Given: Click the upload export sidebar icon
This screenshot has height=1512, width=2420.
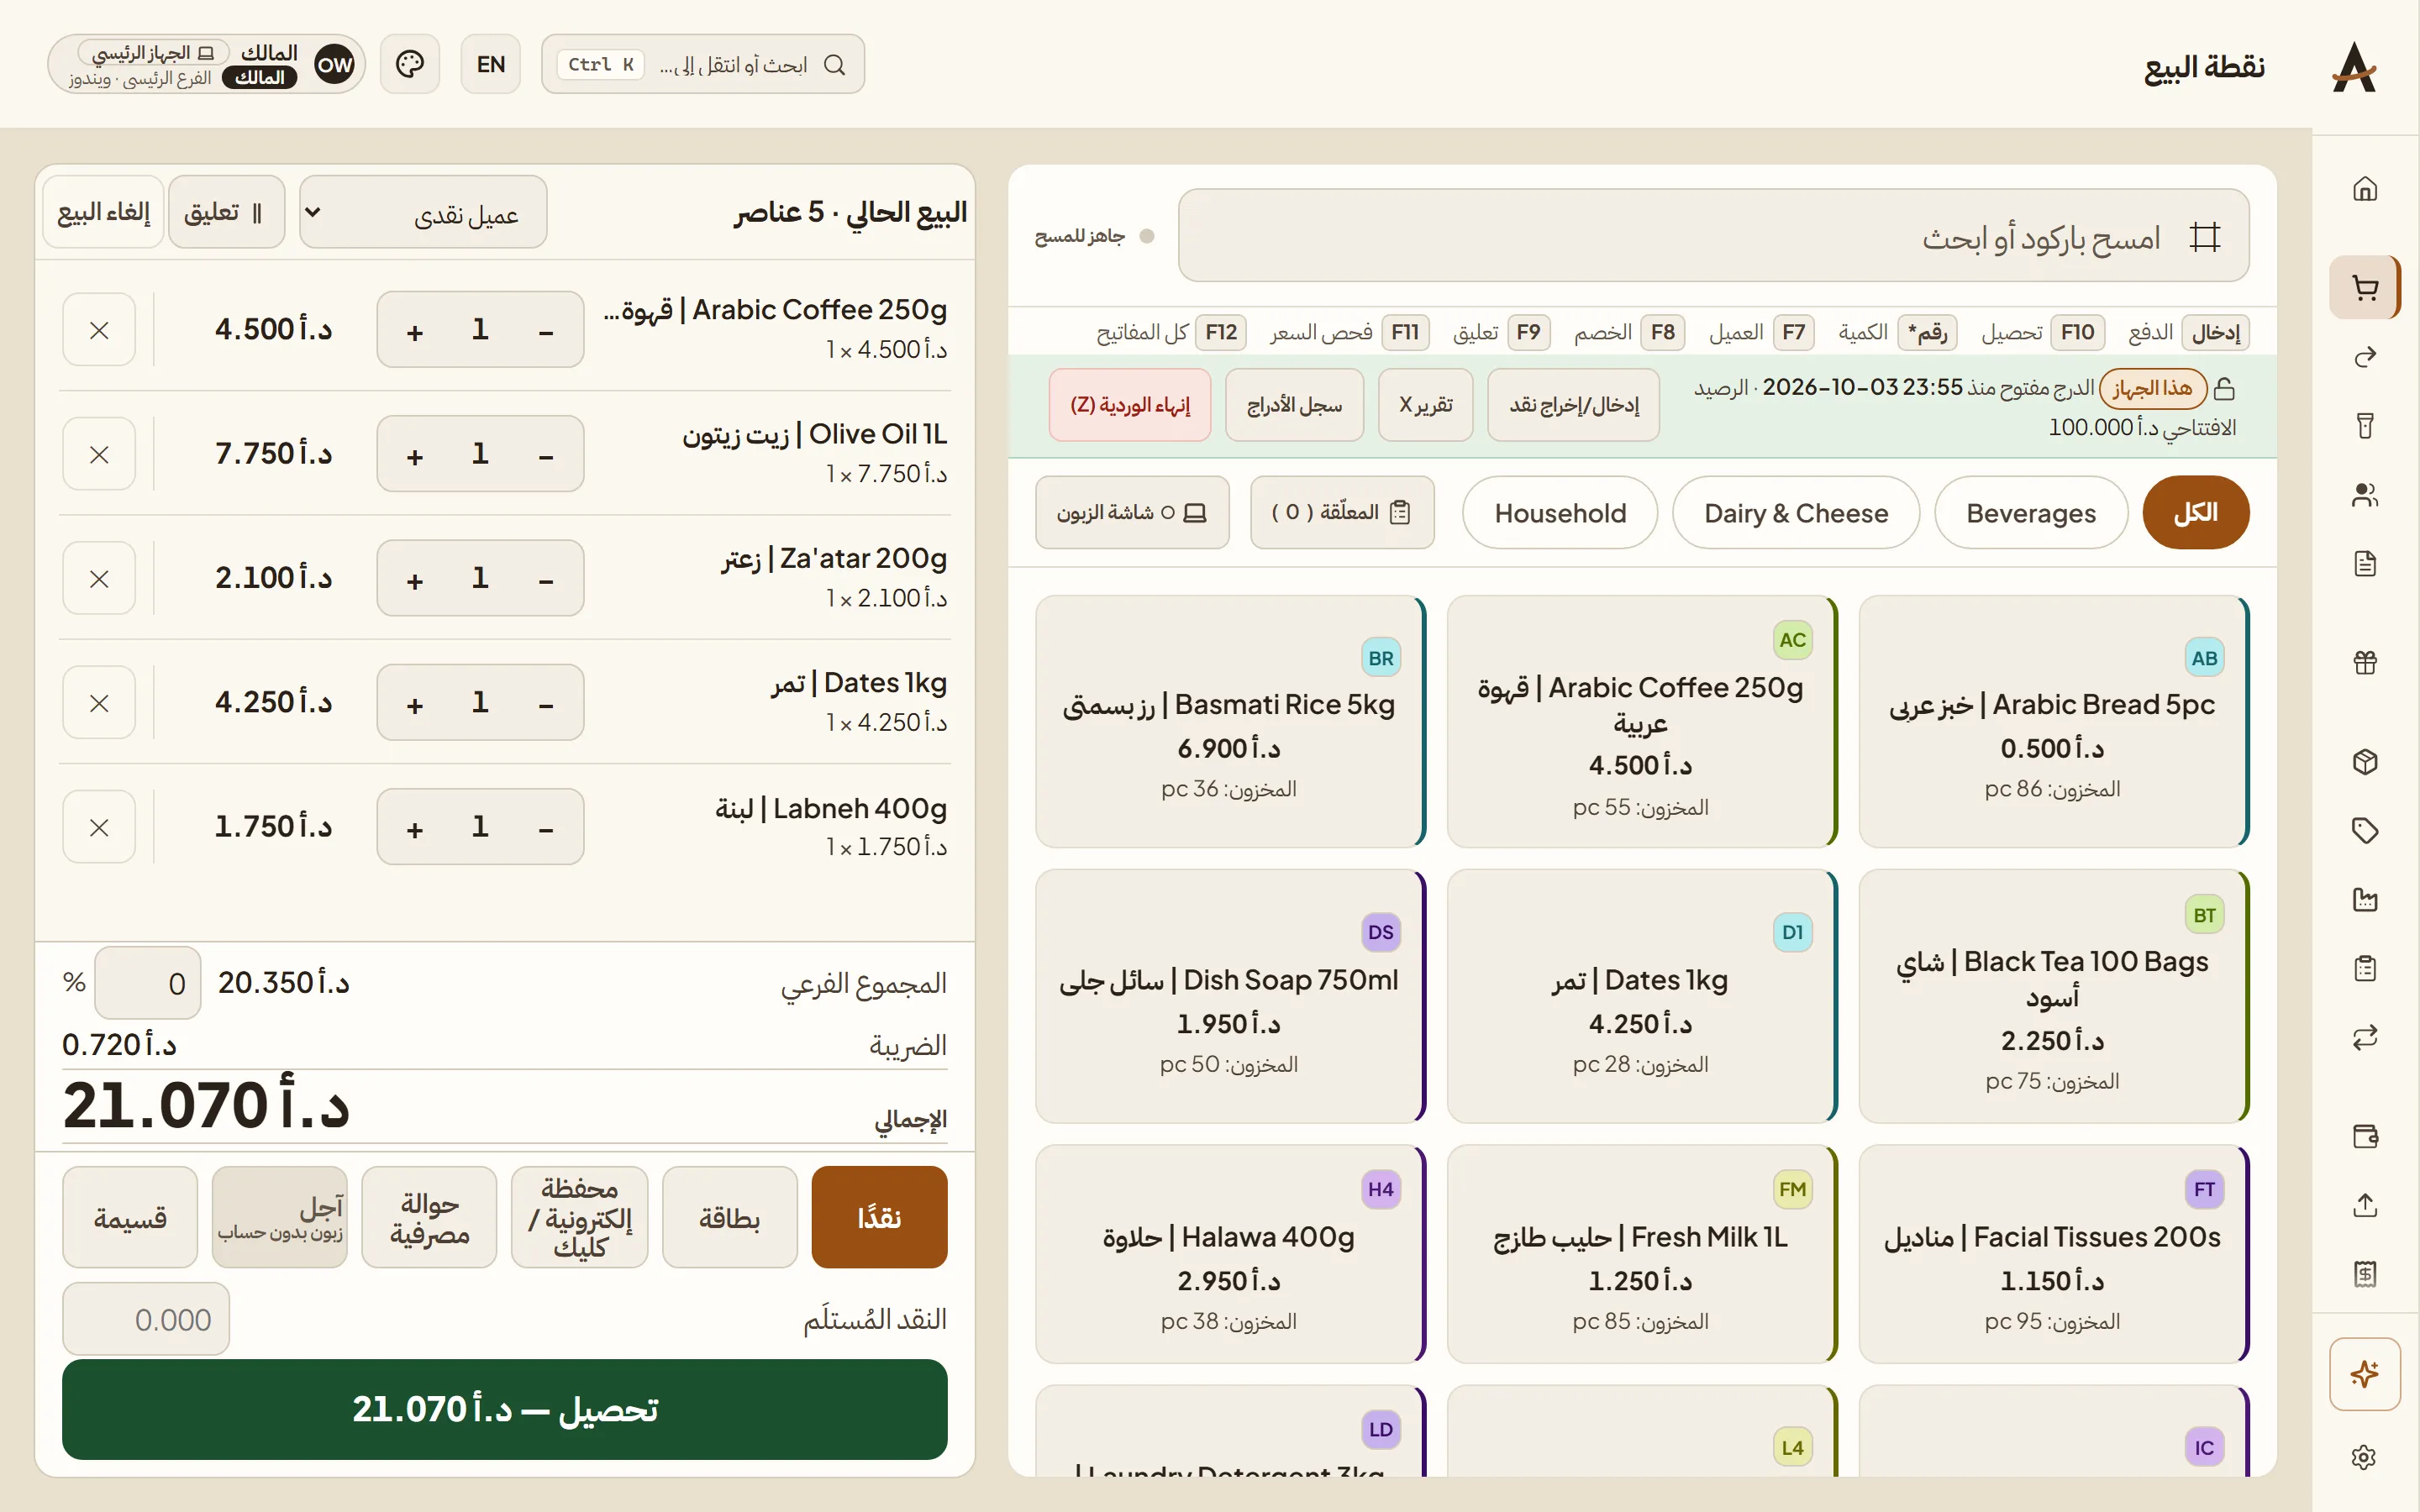Looking at the screenshot, I should tap(2364, 1205).
